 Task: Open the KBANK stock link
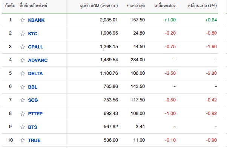[36, 20]
